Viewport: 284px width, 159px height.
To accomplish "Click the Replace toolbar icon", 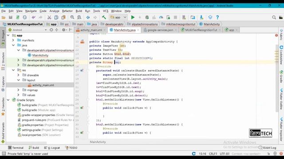I will pyautogui.click(x=79, y=18).
